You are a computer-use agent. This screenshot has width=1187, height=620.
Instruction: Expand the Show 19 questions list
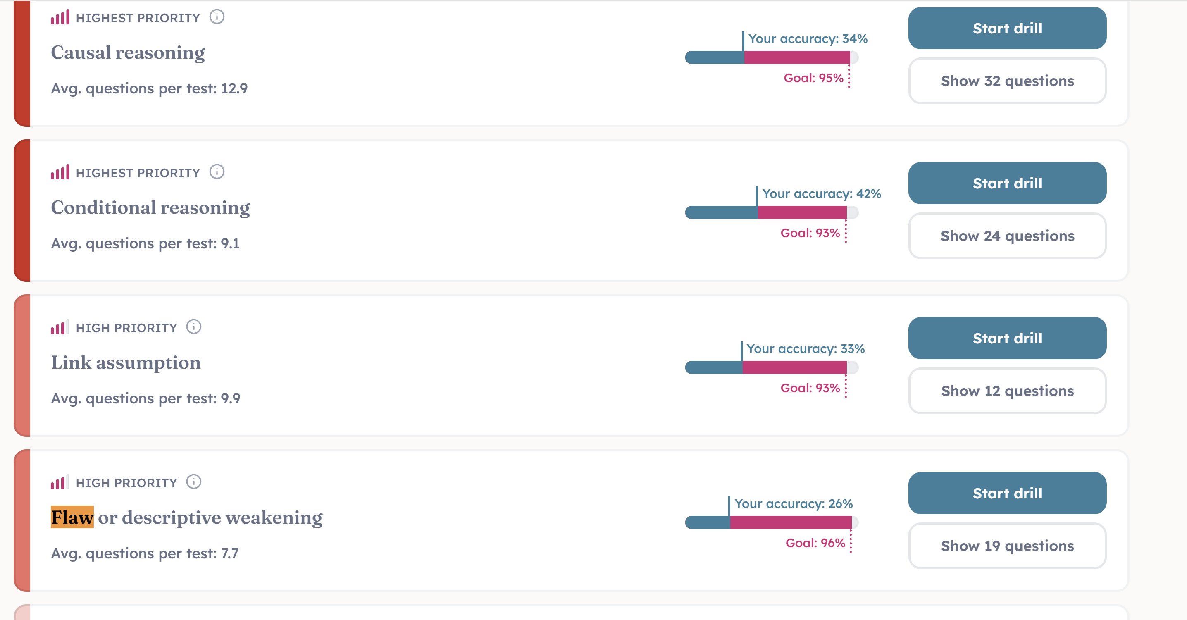1007,546
